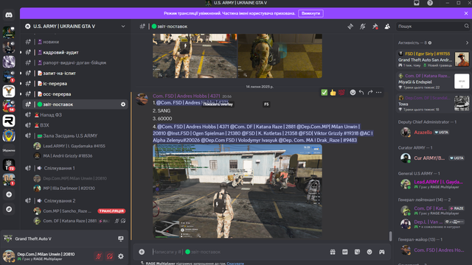Image resolution: width=472 pixels, height=265 pixels.
Task: Add 100 emoji reaction to message
Action: [x=341, y=93]
